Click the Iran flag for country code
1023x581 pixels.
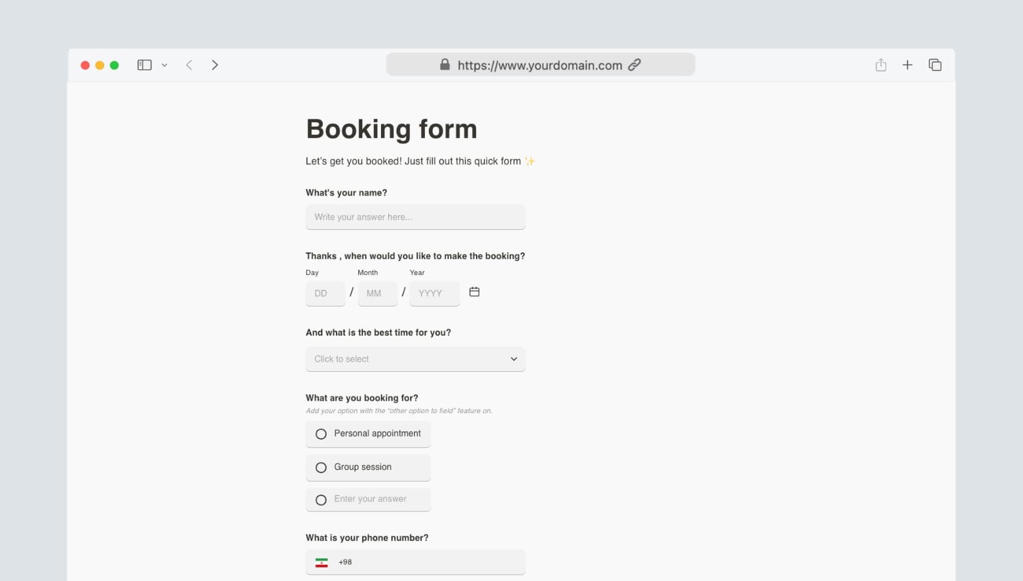tap(322, 562)
